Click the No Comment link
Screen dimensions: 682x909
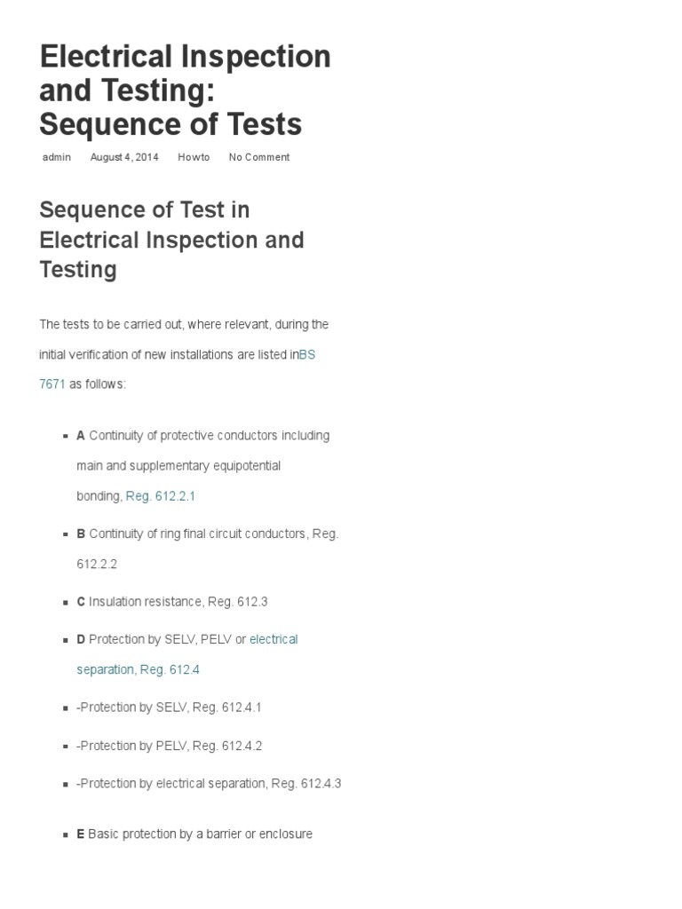pos(258,157)
